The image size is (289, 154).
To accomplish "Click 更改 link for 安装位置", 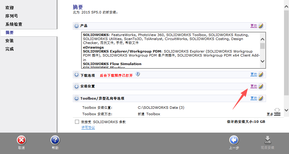I will (x=253, y=86).
